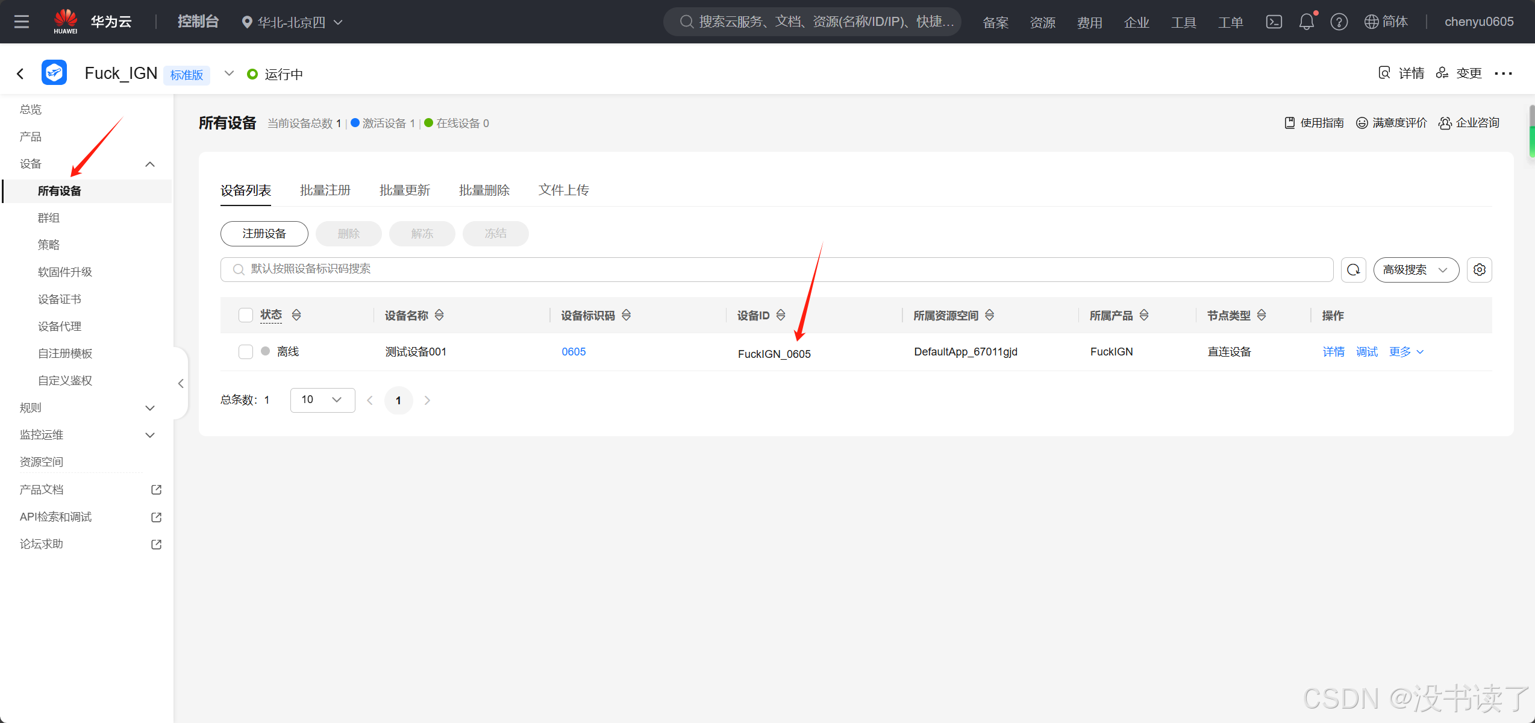
Task: Open the three-dots more actions menu
Action: (1503, 74)
